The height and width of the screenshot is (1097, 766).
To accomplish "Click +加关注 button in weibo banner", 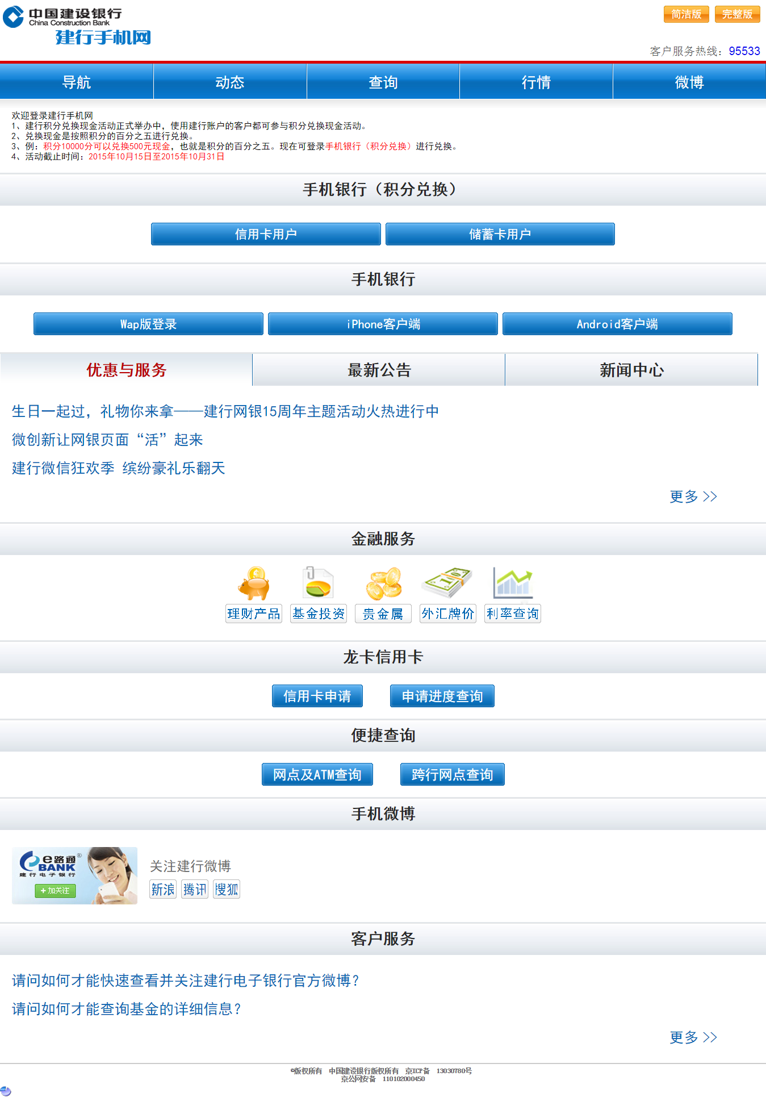I will tap(55, 891).
